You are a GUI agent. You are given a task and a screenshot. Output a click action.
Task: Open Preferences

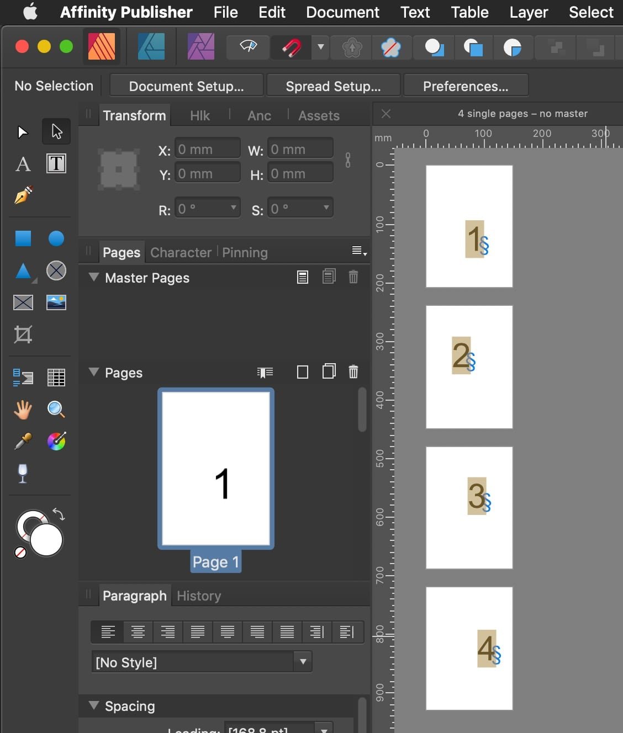click(466, 86)
